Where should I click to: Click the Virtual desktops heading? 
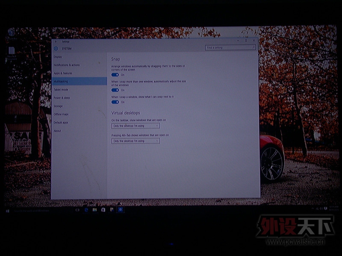tap(126, 113)
